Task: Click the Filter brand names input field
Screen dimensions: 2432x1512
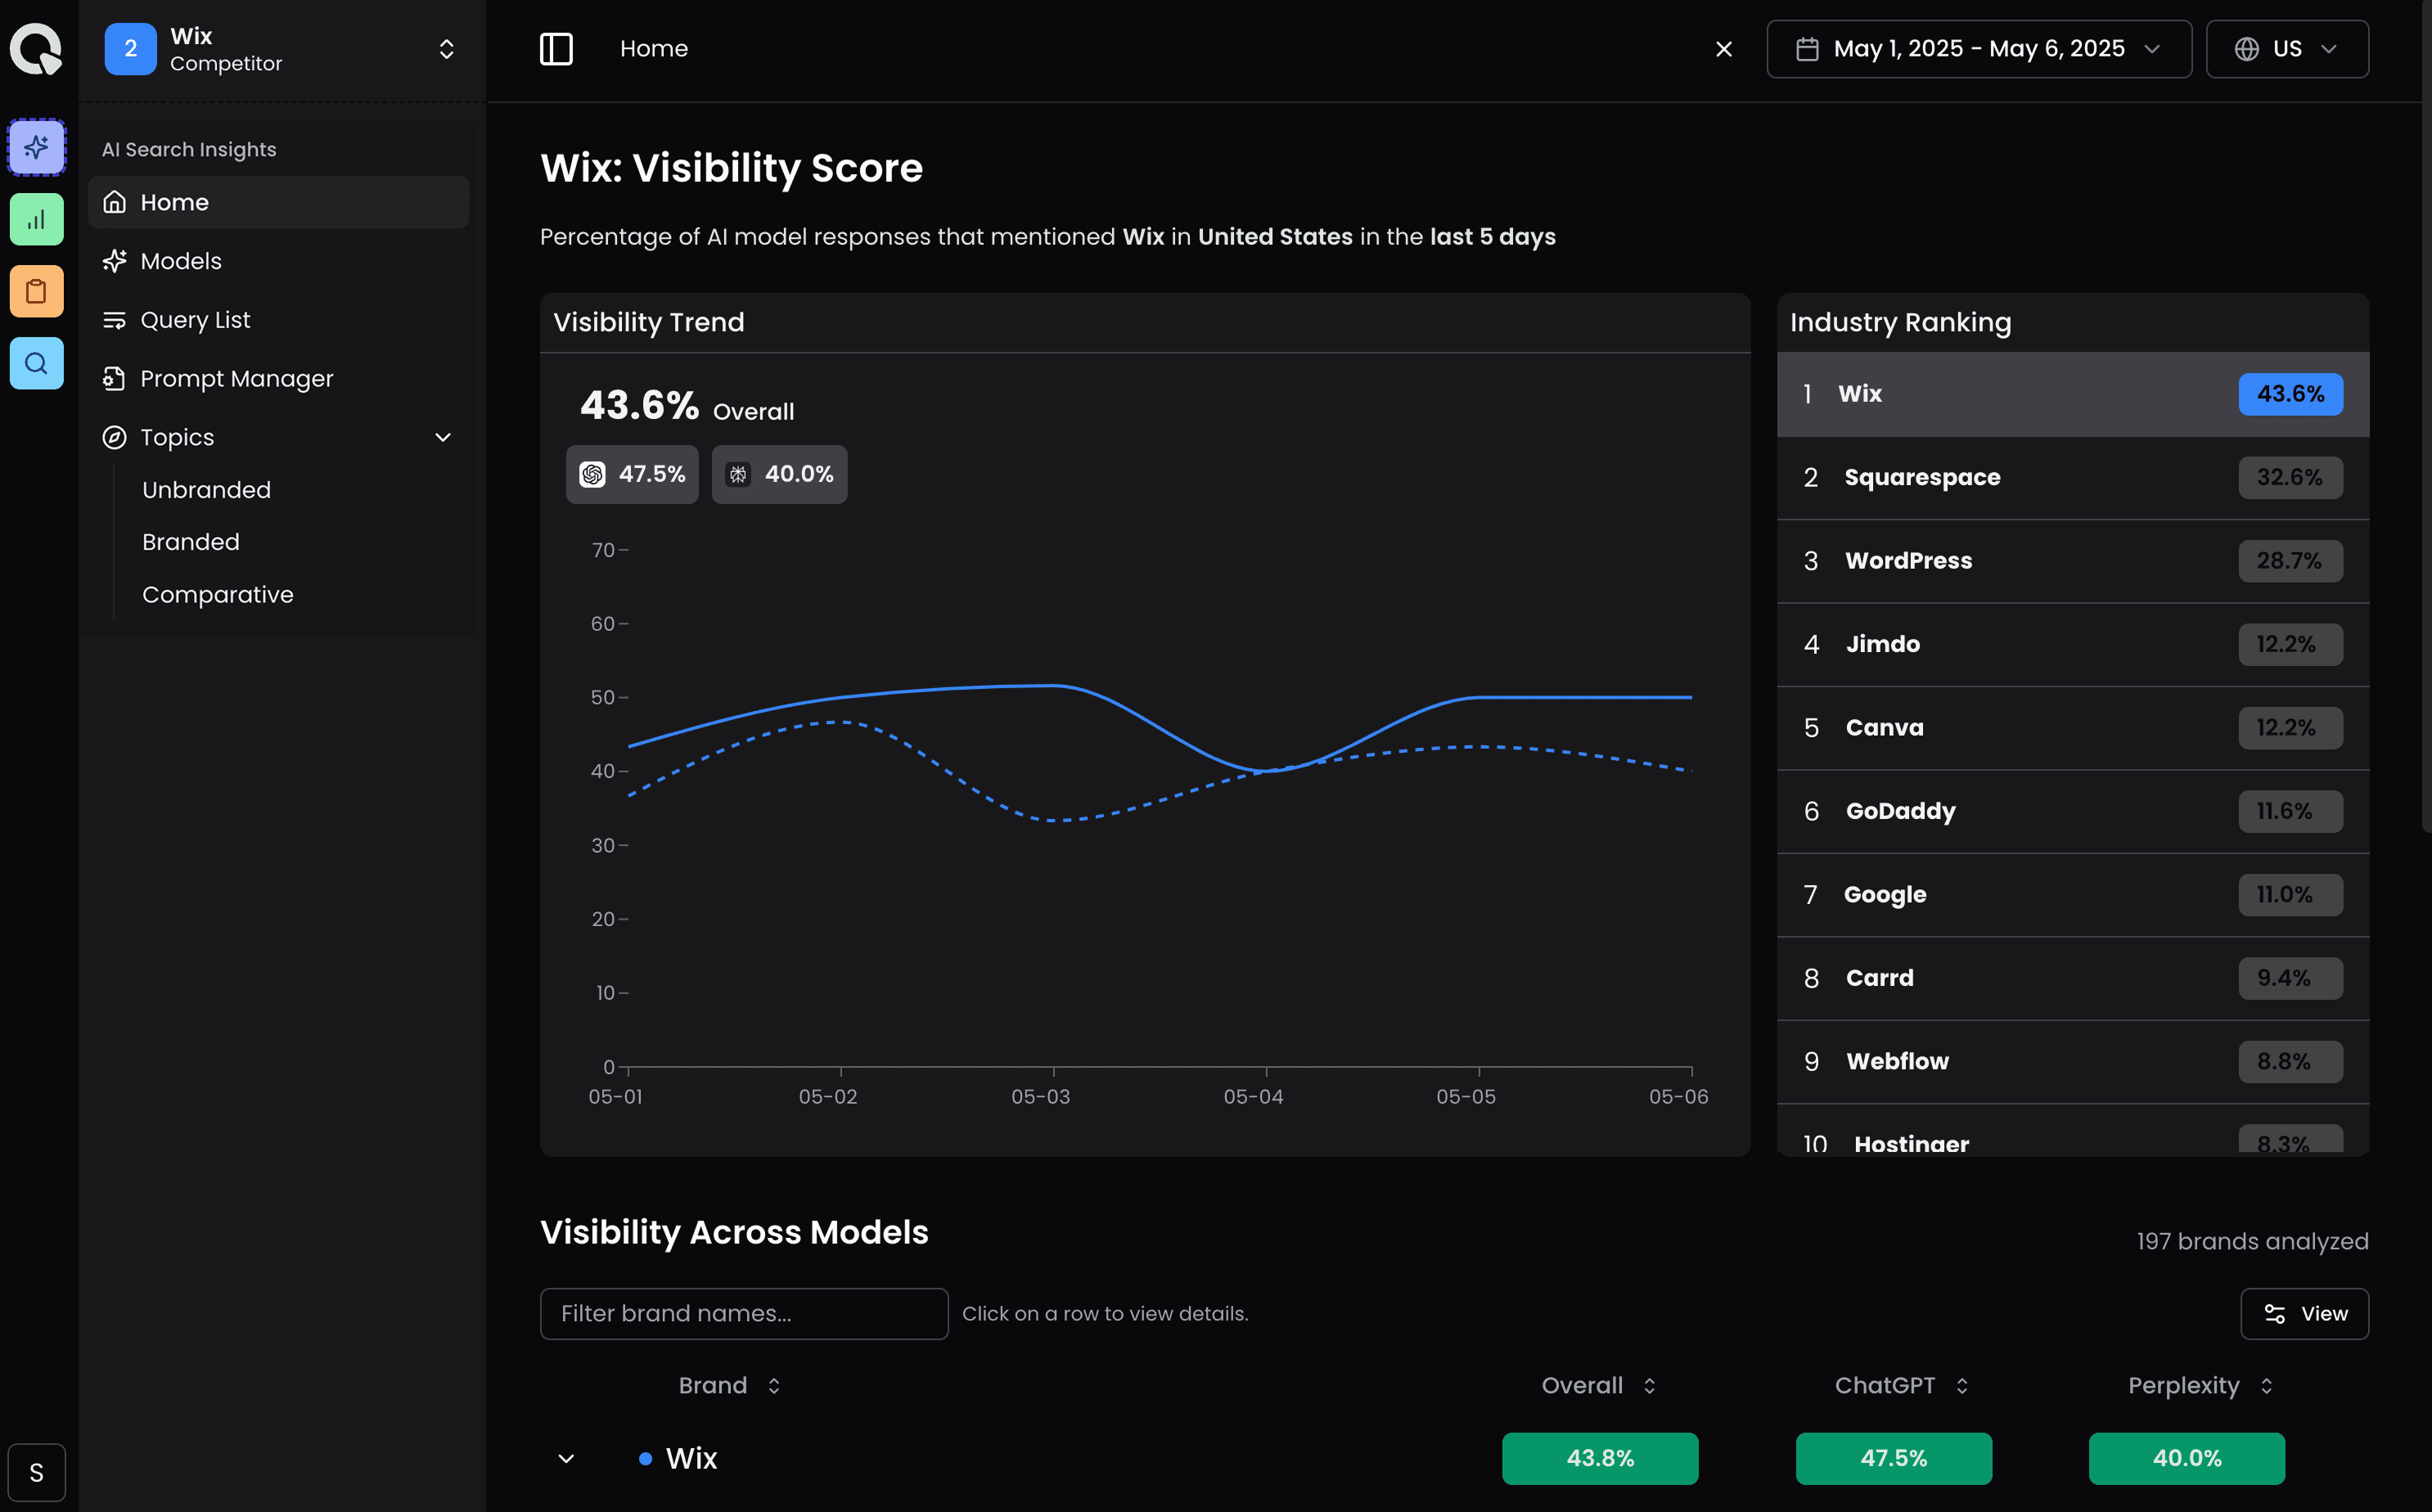Action: [x=743, y=1313]
